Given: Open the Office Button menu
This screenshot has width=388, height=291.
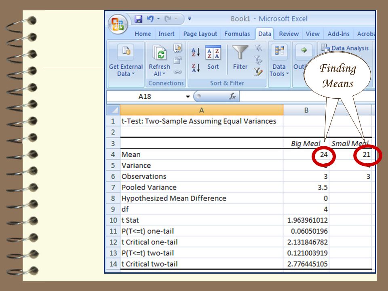Looking at the screenshot, I should [118, 24].
